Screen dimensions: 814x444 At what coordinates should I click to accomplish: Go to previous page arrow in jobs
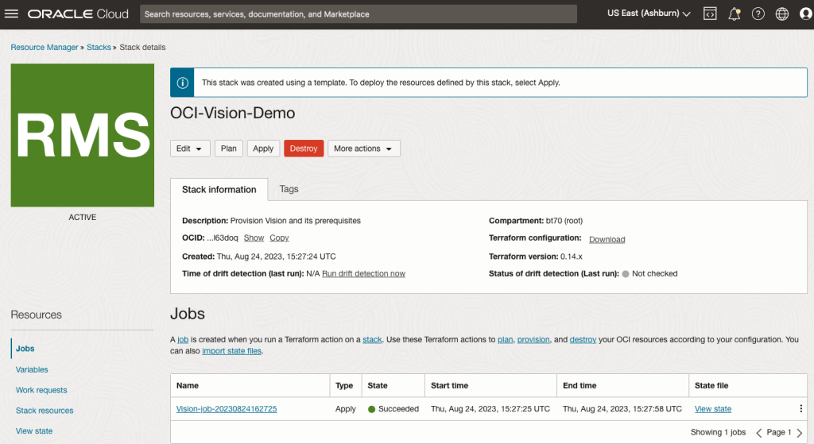(x=758, y=433)
